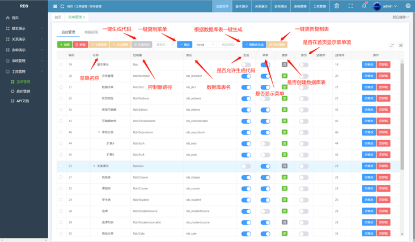Click the table refresh icon above the grid
Image resolution: width=415 pixels, height=242 pixels.
pos(391,45)
